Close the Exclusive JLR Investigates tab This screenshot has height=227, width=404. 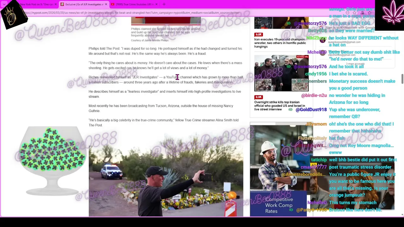[106, 4]
